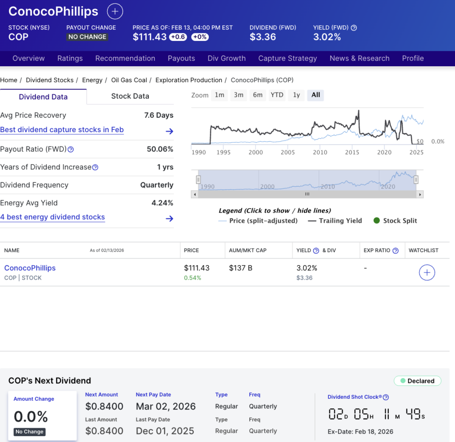Click the chart navigator left range handle
The image size is (455, 442).
[x=199, y=179]
